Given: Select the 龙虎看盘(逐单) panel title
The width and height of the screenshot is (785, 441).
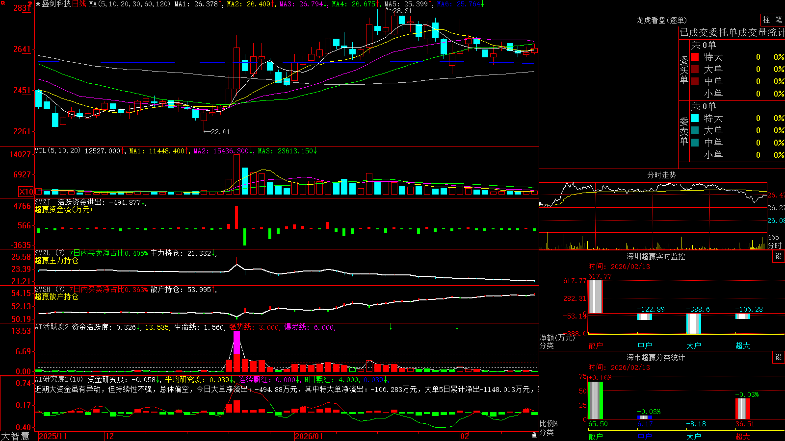Looking at the screenshot, I should [x=661, y=20].
